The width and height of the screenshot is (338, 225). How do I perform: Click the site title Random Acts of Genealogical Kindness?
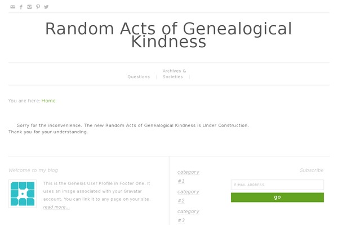pyautogui.click(x=168, y=35)
